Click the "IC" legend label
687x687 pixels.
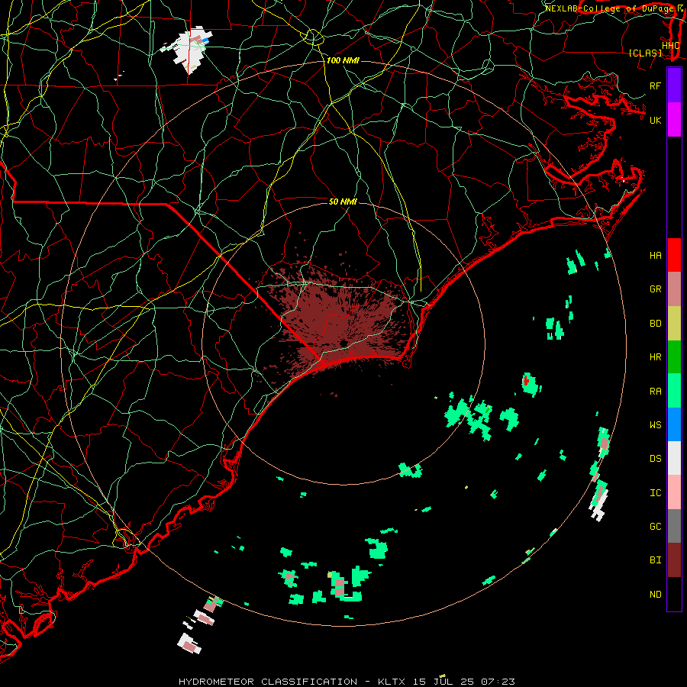pos(655,493)
